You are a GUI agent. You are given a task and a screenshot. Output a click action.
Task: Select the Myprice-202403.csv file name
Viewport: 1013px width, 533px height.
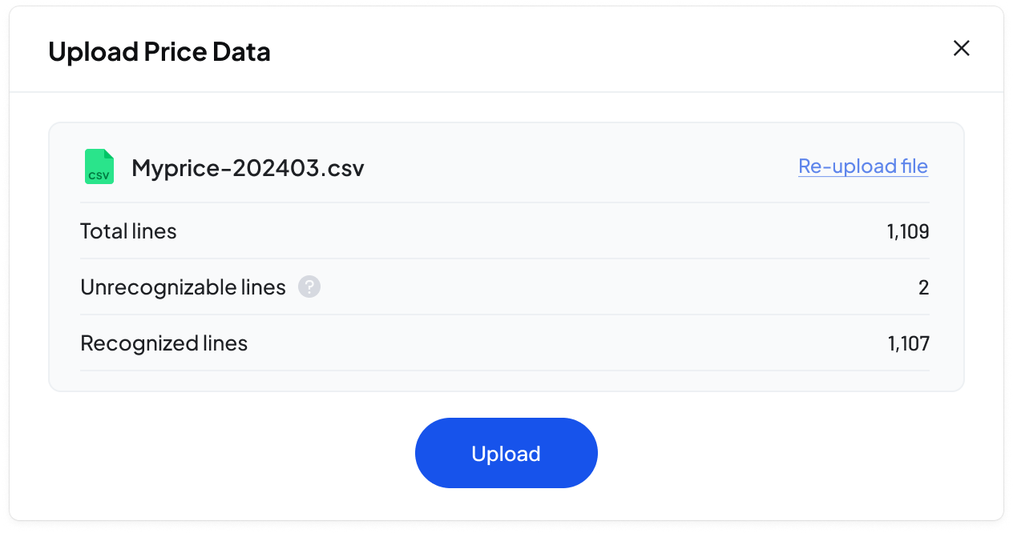click(248, 168)
